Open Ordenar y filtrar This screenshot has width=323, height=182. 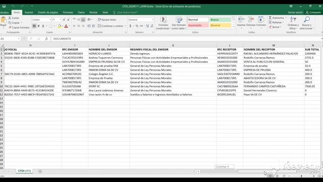click(293, 23)
